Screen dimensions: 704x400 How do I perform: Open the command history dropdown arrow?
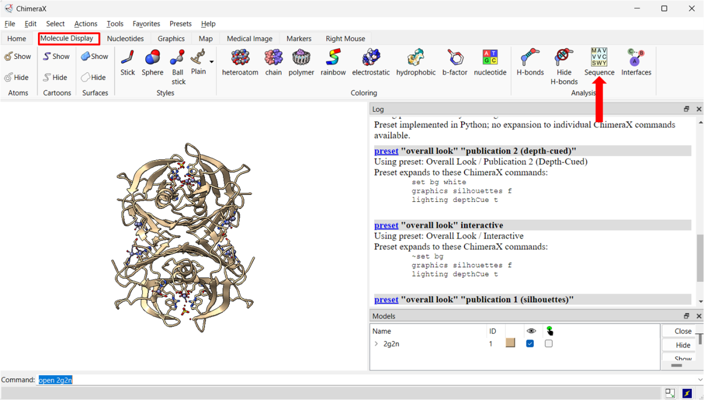pyautogui.click(x=699, y=380)
